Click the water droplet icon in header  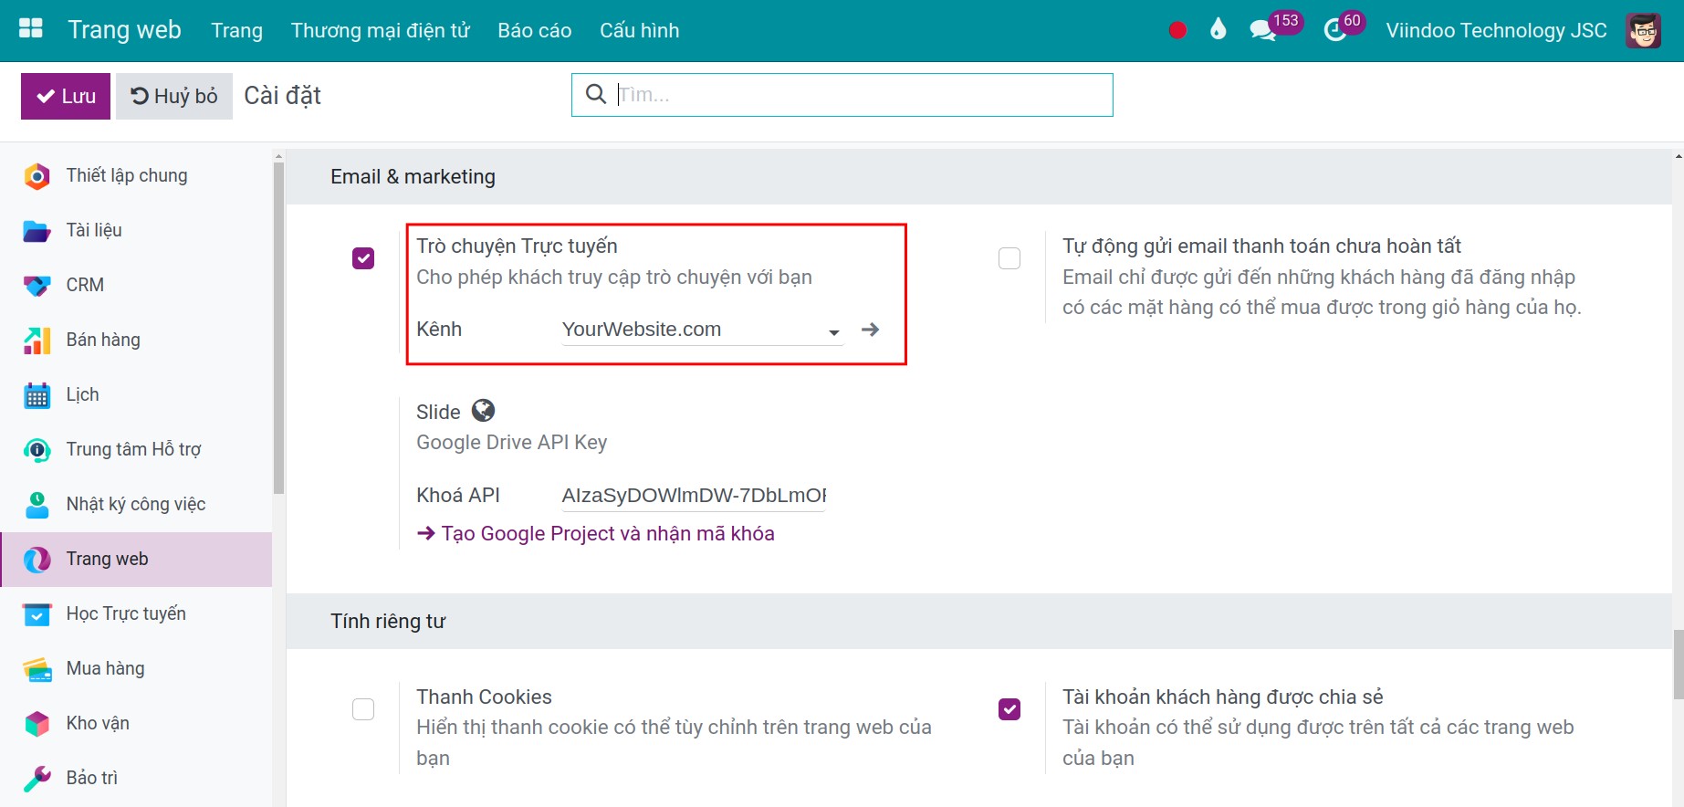1218,30
